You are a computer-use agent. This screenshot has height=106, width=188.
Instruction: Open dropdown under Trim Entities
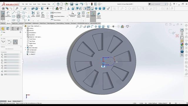click(33, 21)
